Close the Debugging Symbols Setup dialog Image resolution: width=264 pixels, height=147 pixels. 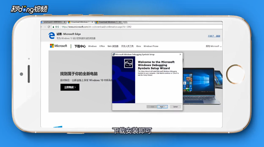(x=180, y=54)
